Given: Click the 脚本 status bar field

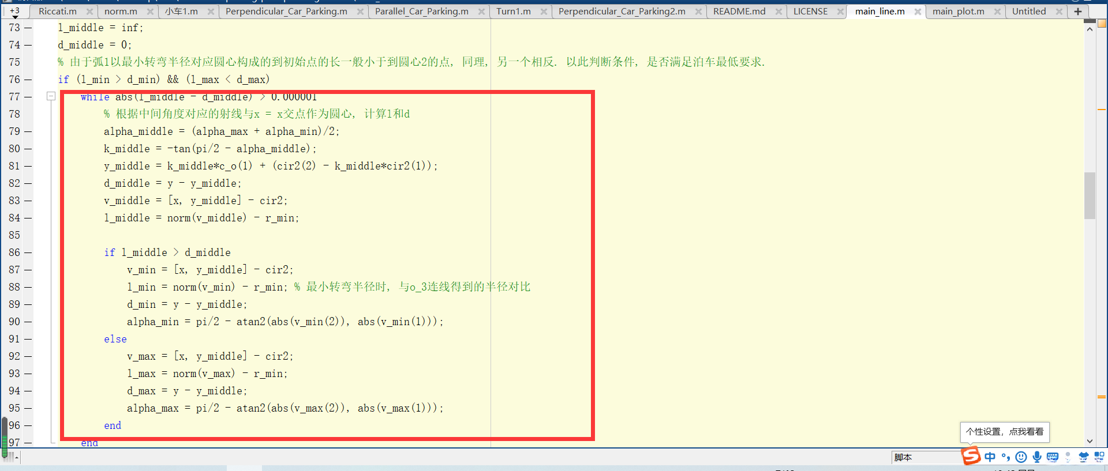Looking at the screenshot, I should tap(926, 457).
